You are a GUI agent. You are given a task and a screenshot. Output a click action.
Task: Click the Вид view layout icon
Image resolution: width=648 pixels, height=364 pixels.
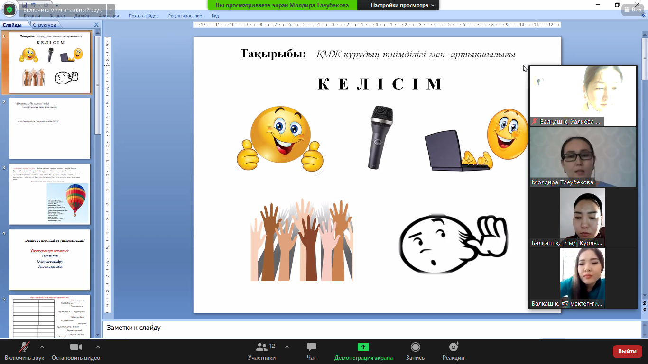(633, 9)
